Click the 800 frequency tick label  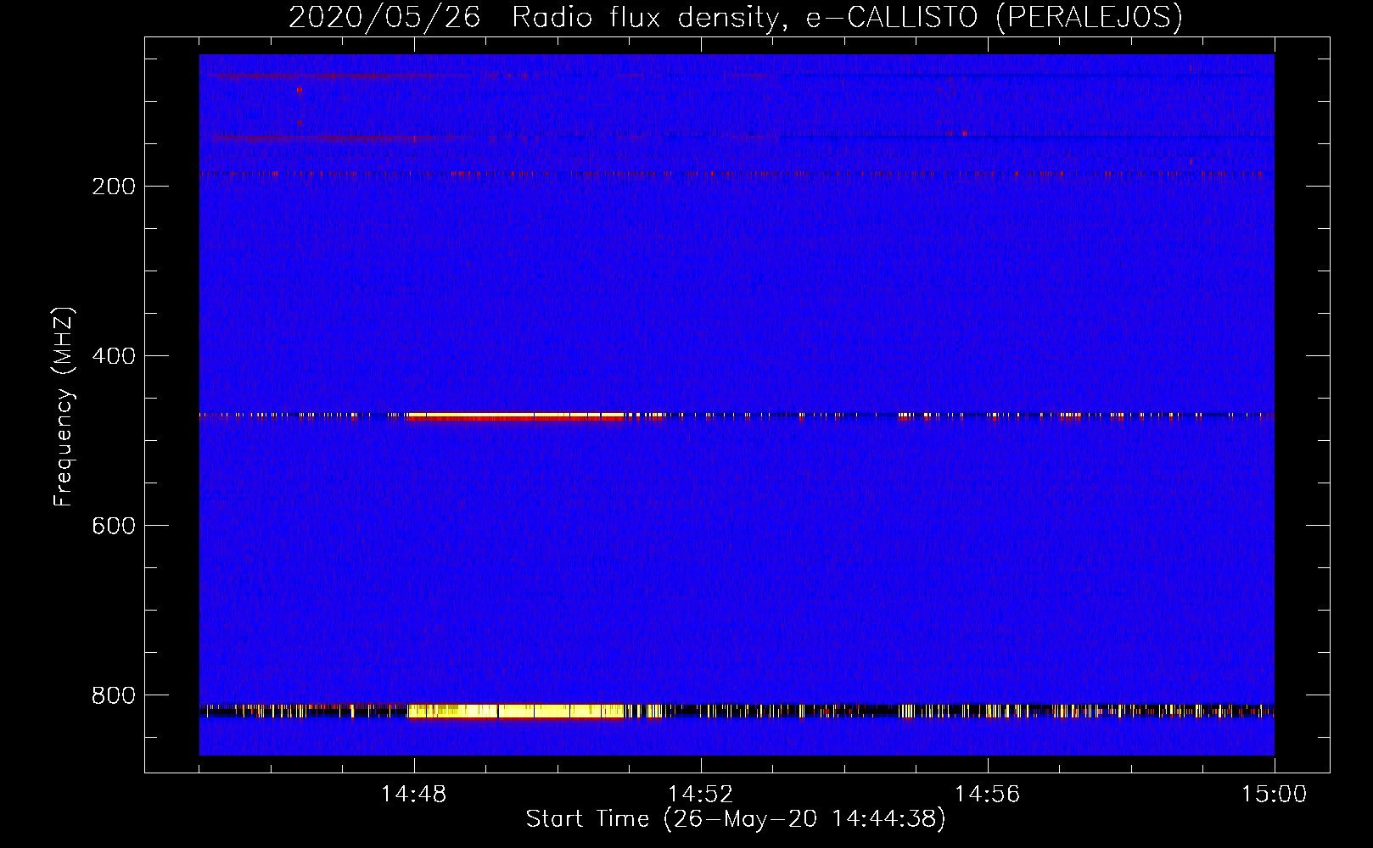coord(114,695)
